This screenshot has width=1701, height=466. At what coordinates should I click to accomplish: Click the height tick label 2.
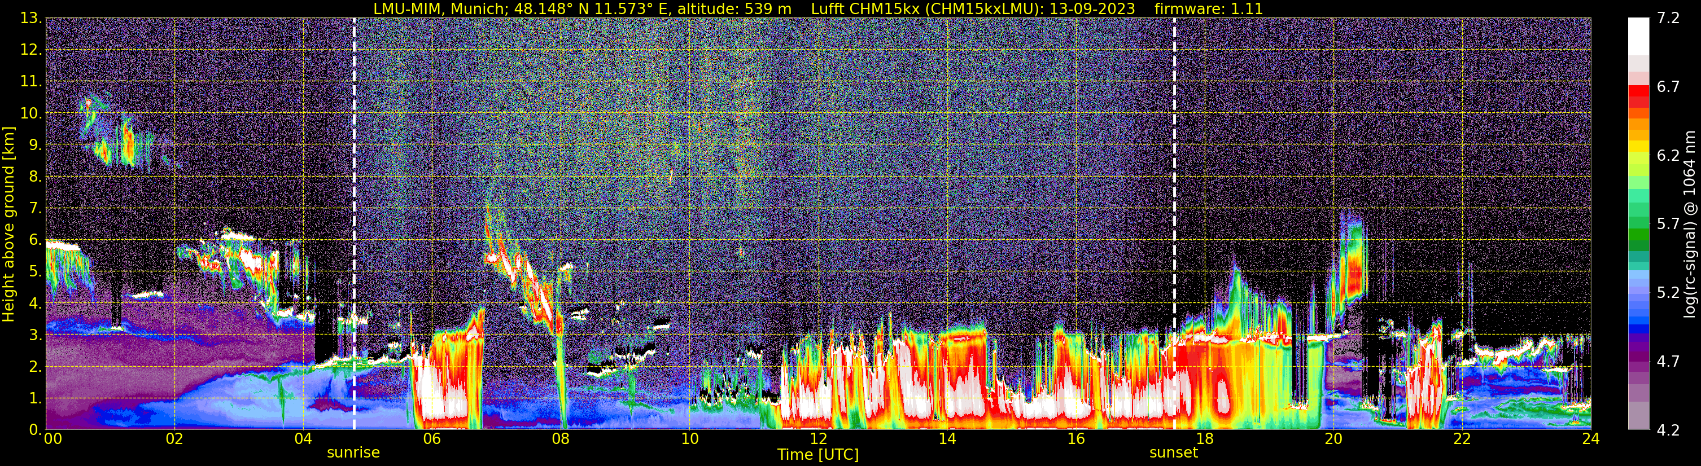point(34,366)
